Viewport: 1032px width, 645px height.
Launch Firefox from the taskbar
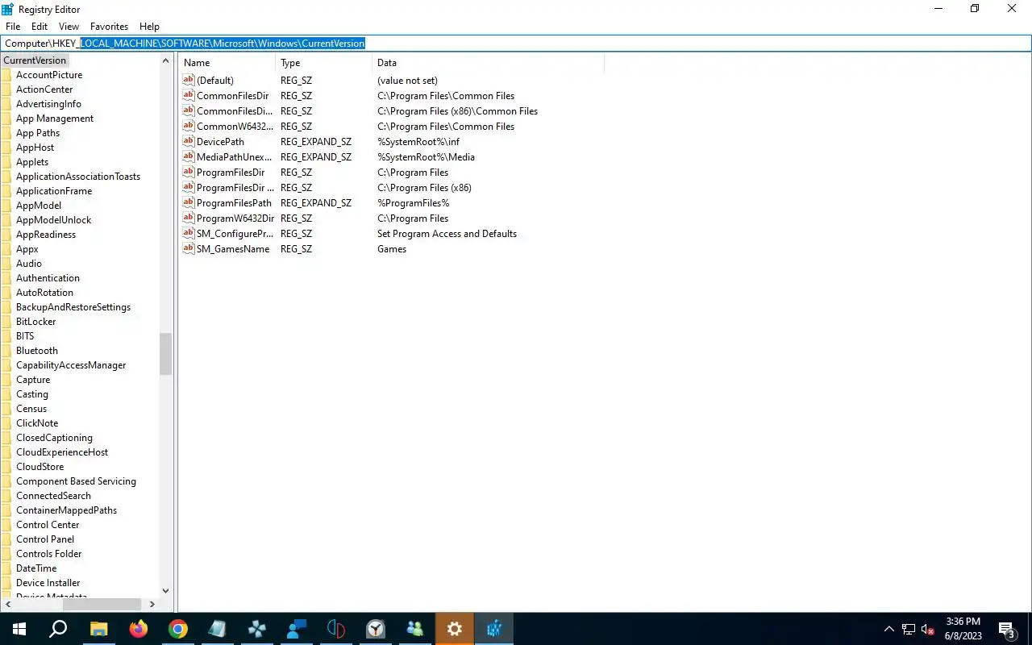pos(139,629)
